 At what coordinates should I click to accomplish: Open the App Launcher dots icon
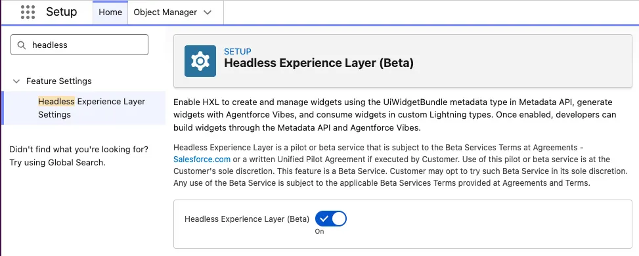pos(28,12)
